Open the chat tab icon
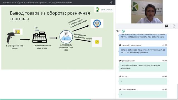Viewport: 178px width, 100px height. (166, 26)
